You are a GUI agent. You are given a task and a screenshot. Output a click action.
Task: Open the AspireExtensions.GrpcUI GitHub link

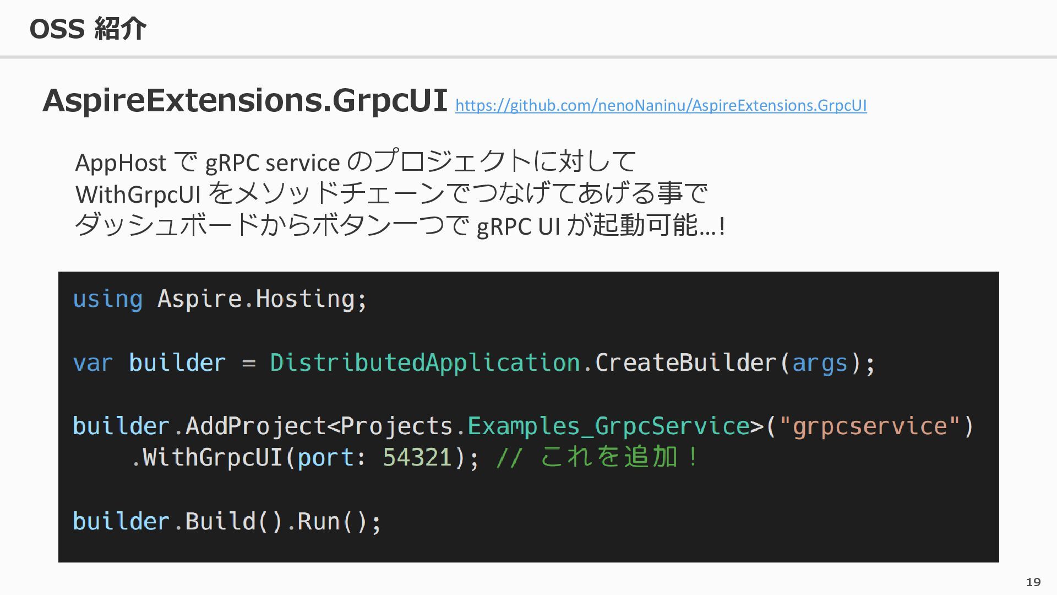tap(661, 105)
